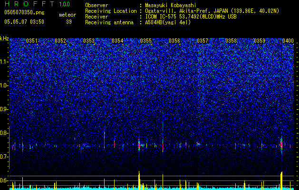The image size is (299, 190).
Task: Click the 0356 time marker
Action: 174,41
